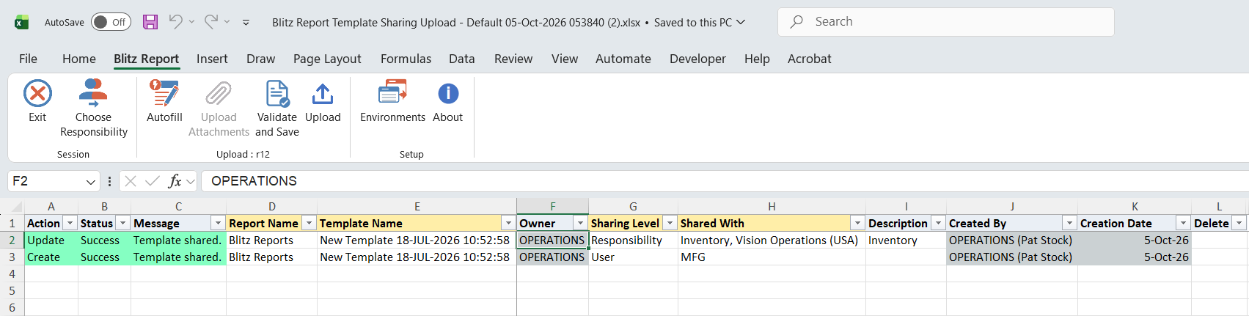1249x316 pixels.
Task: Click the formula bar enter checkmark
Action: point(153,181)
